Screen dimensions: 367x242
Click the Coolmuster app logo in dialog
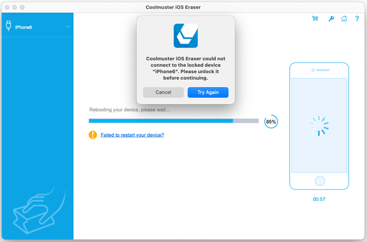tap(186, 36)
